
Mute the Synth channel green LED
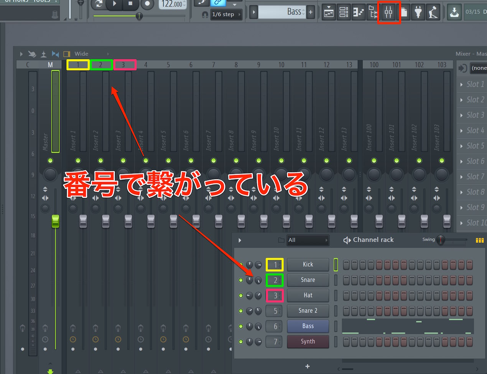tap(241, 341)
